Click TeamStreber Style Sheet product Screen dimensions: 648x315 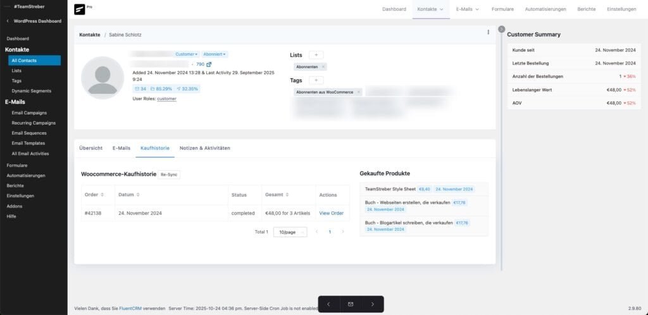(x=390, y=189)
